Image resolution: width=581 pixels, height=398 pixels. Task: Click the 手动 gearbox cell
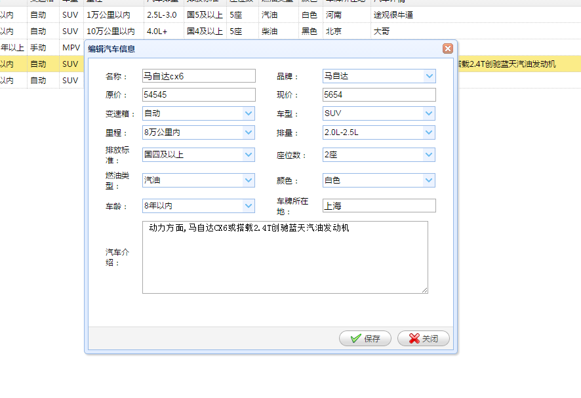click(x=38, y=47)
